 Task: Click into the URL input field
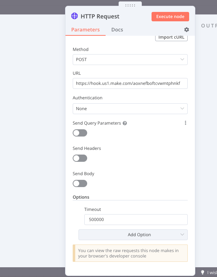click(130, 83)
